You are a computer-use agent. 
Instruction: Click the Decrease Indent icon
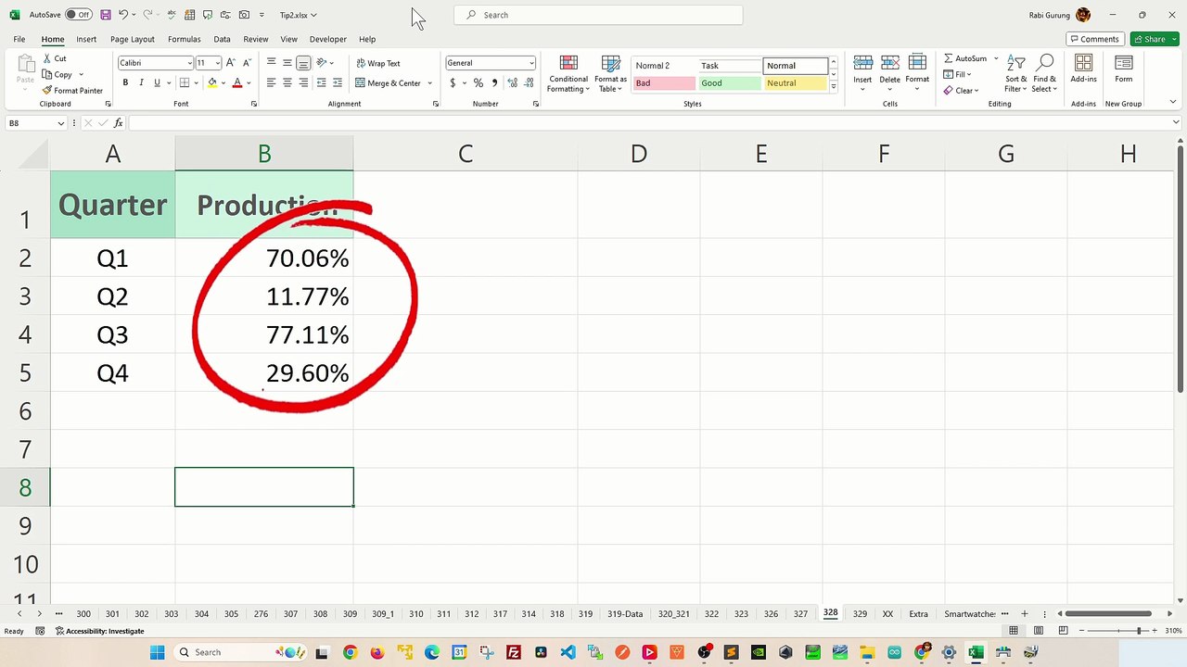[x=322, y=82]
